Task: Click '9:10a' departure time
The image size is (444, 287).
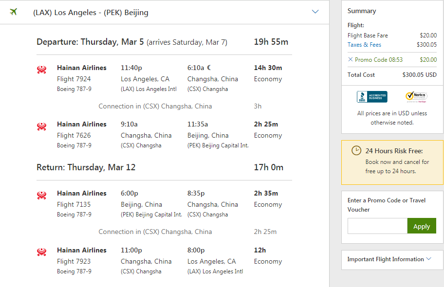Action: click(x=129, y=124)
